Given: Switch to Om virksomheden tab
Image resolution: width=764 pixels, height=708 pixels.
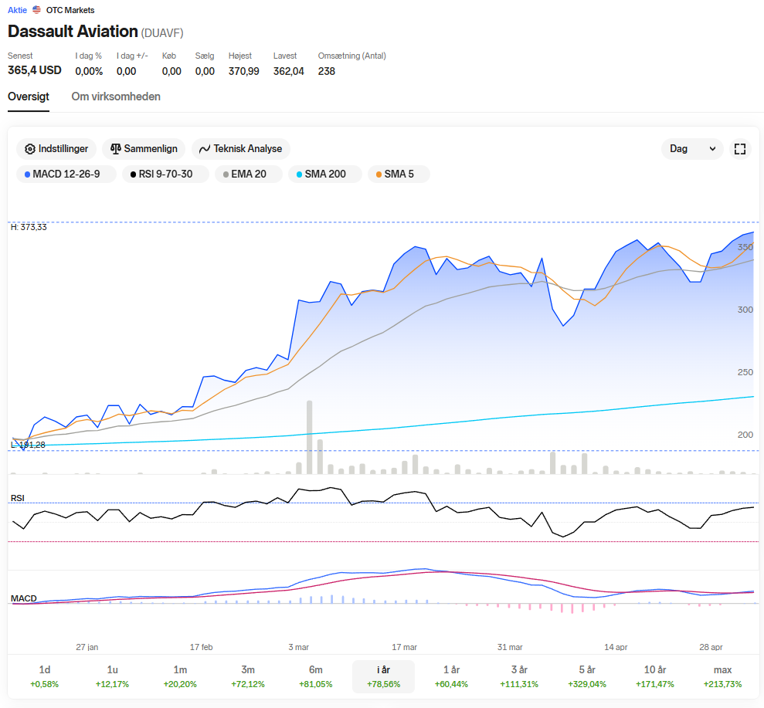Looking at the screenshot, I should [x=116, y=97].
